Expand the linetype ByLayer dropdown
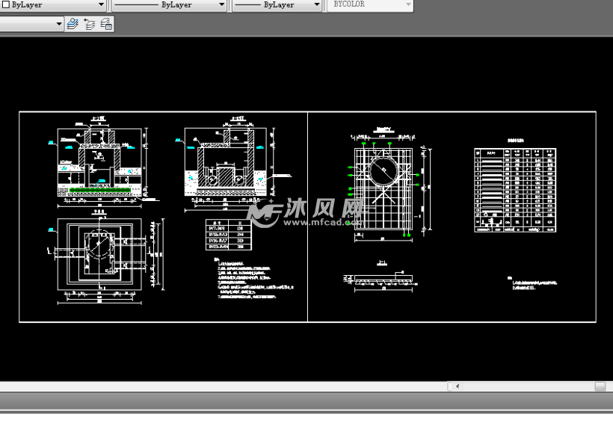The width and height of the screenshot is (613, 426). click(x=222, y=4)
